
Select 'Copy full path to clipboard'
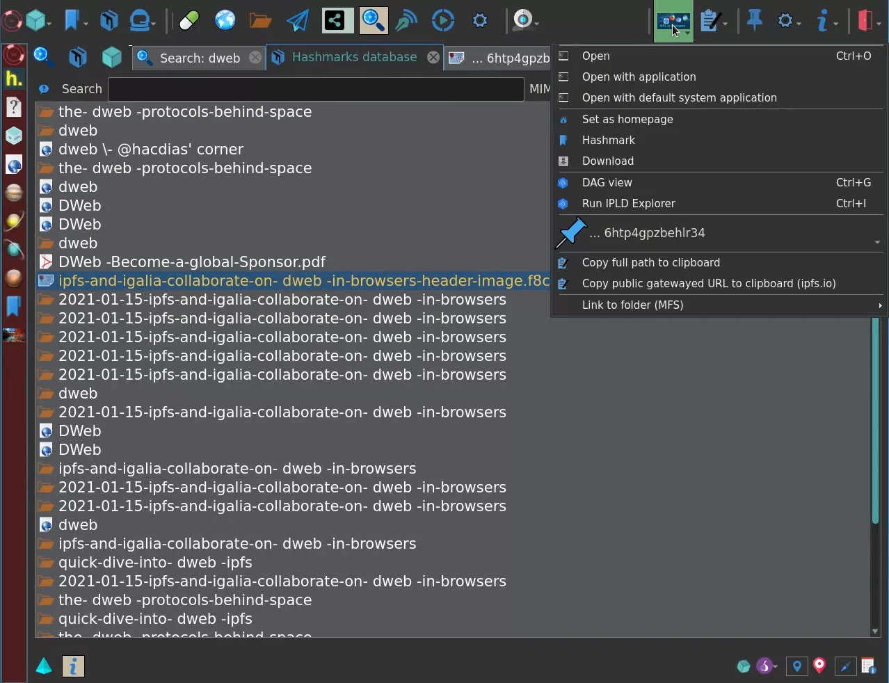click(720, 263)
